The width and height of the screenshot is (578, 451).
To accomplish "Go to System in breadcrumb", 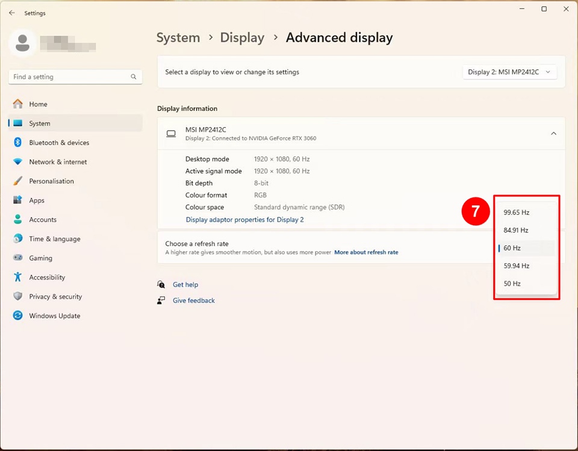I will tap(178, 37).
